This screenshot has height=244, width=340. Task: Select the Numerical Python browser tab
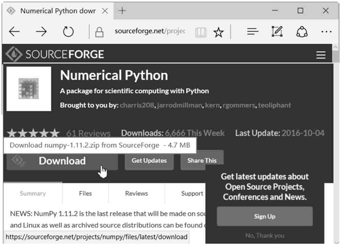click(x=58, y=10)
